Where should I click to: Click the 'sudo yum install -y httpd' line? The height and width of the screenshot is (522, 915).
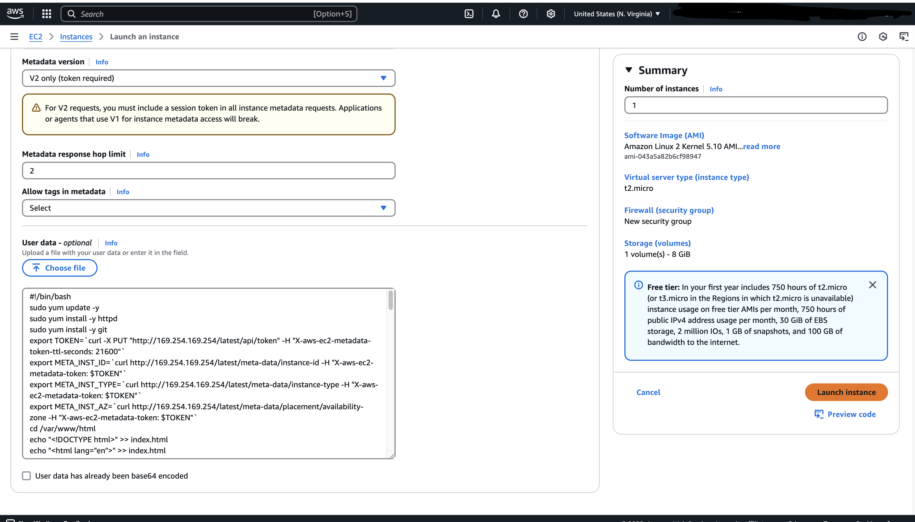click(x=73, y=318)
